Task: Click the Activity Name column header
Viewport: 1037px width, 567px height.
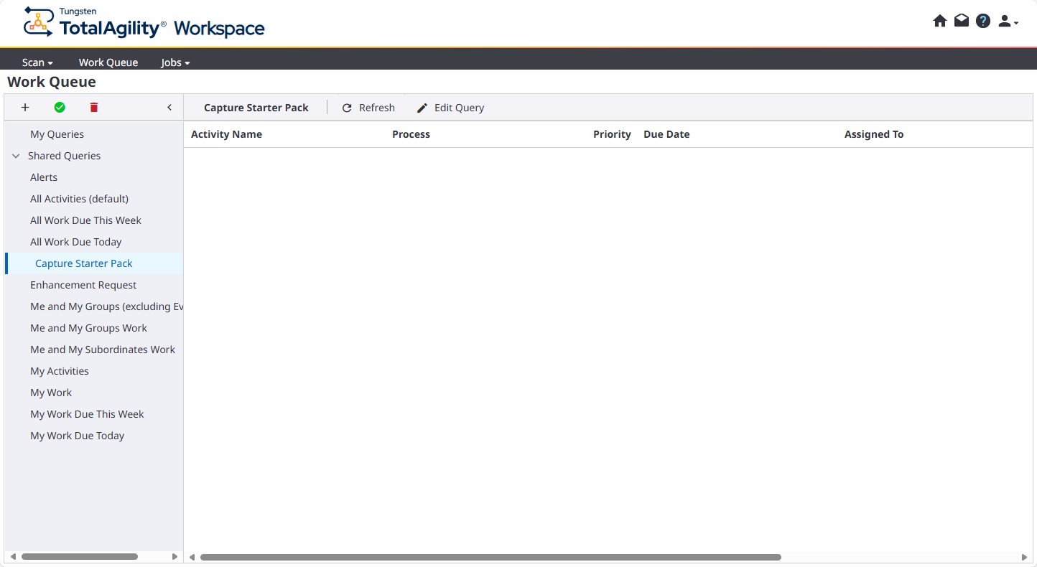Action: click(x=226, y=134)
